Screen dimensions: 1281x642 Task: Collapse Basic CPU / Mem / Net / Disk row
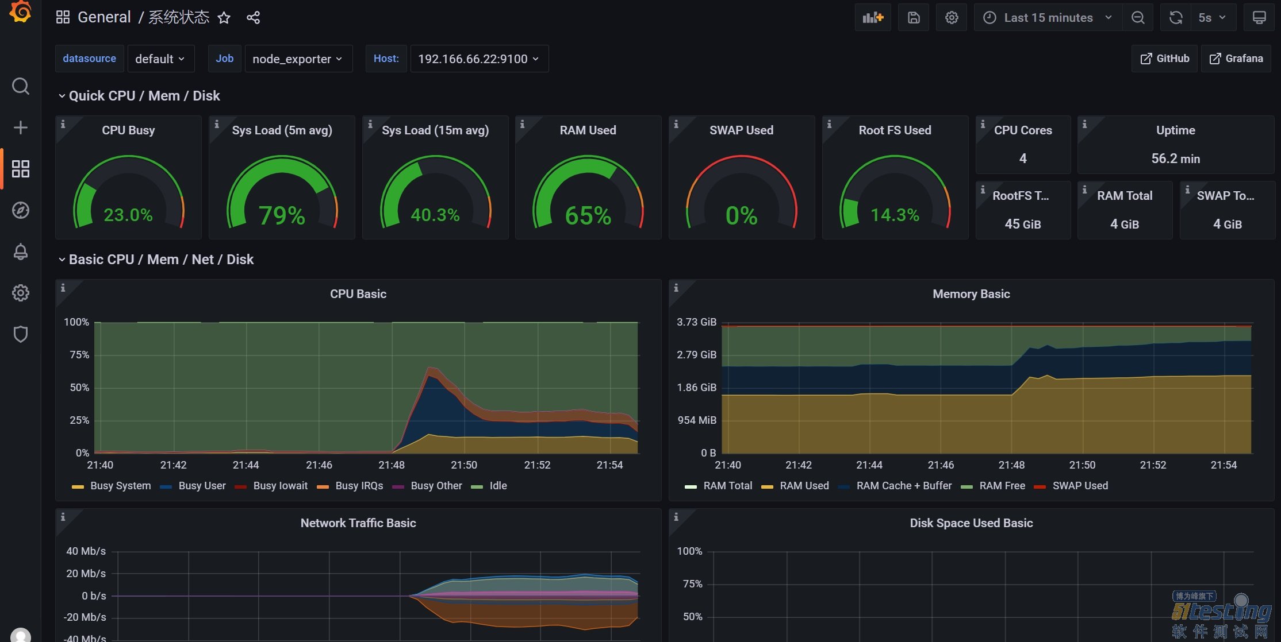click(156, 260)
